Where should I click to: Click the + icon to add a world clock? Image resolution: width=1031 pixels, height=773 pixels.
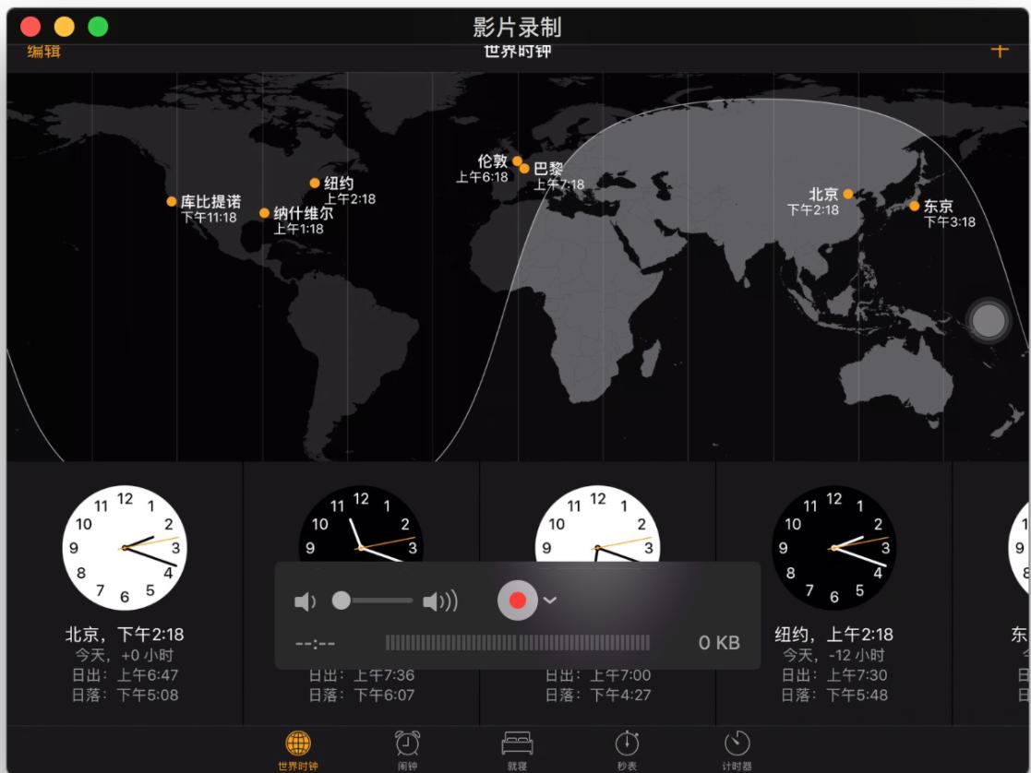coord(999,51)
